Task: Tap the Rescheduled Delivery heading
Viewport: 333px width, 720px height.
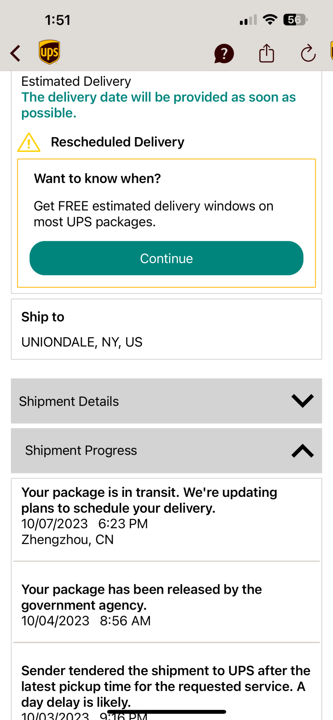Action: (x=117, y=142)
